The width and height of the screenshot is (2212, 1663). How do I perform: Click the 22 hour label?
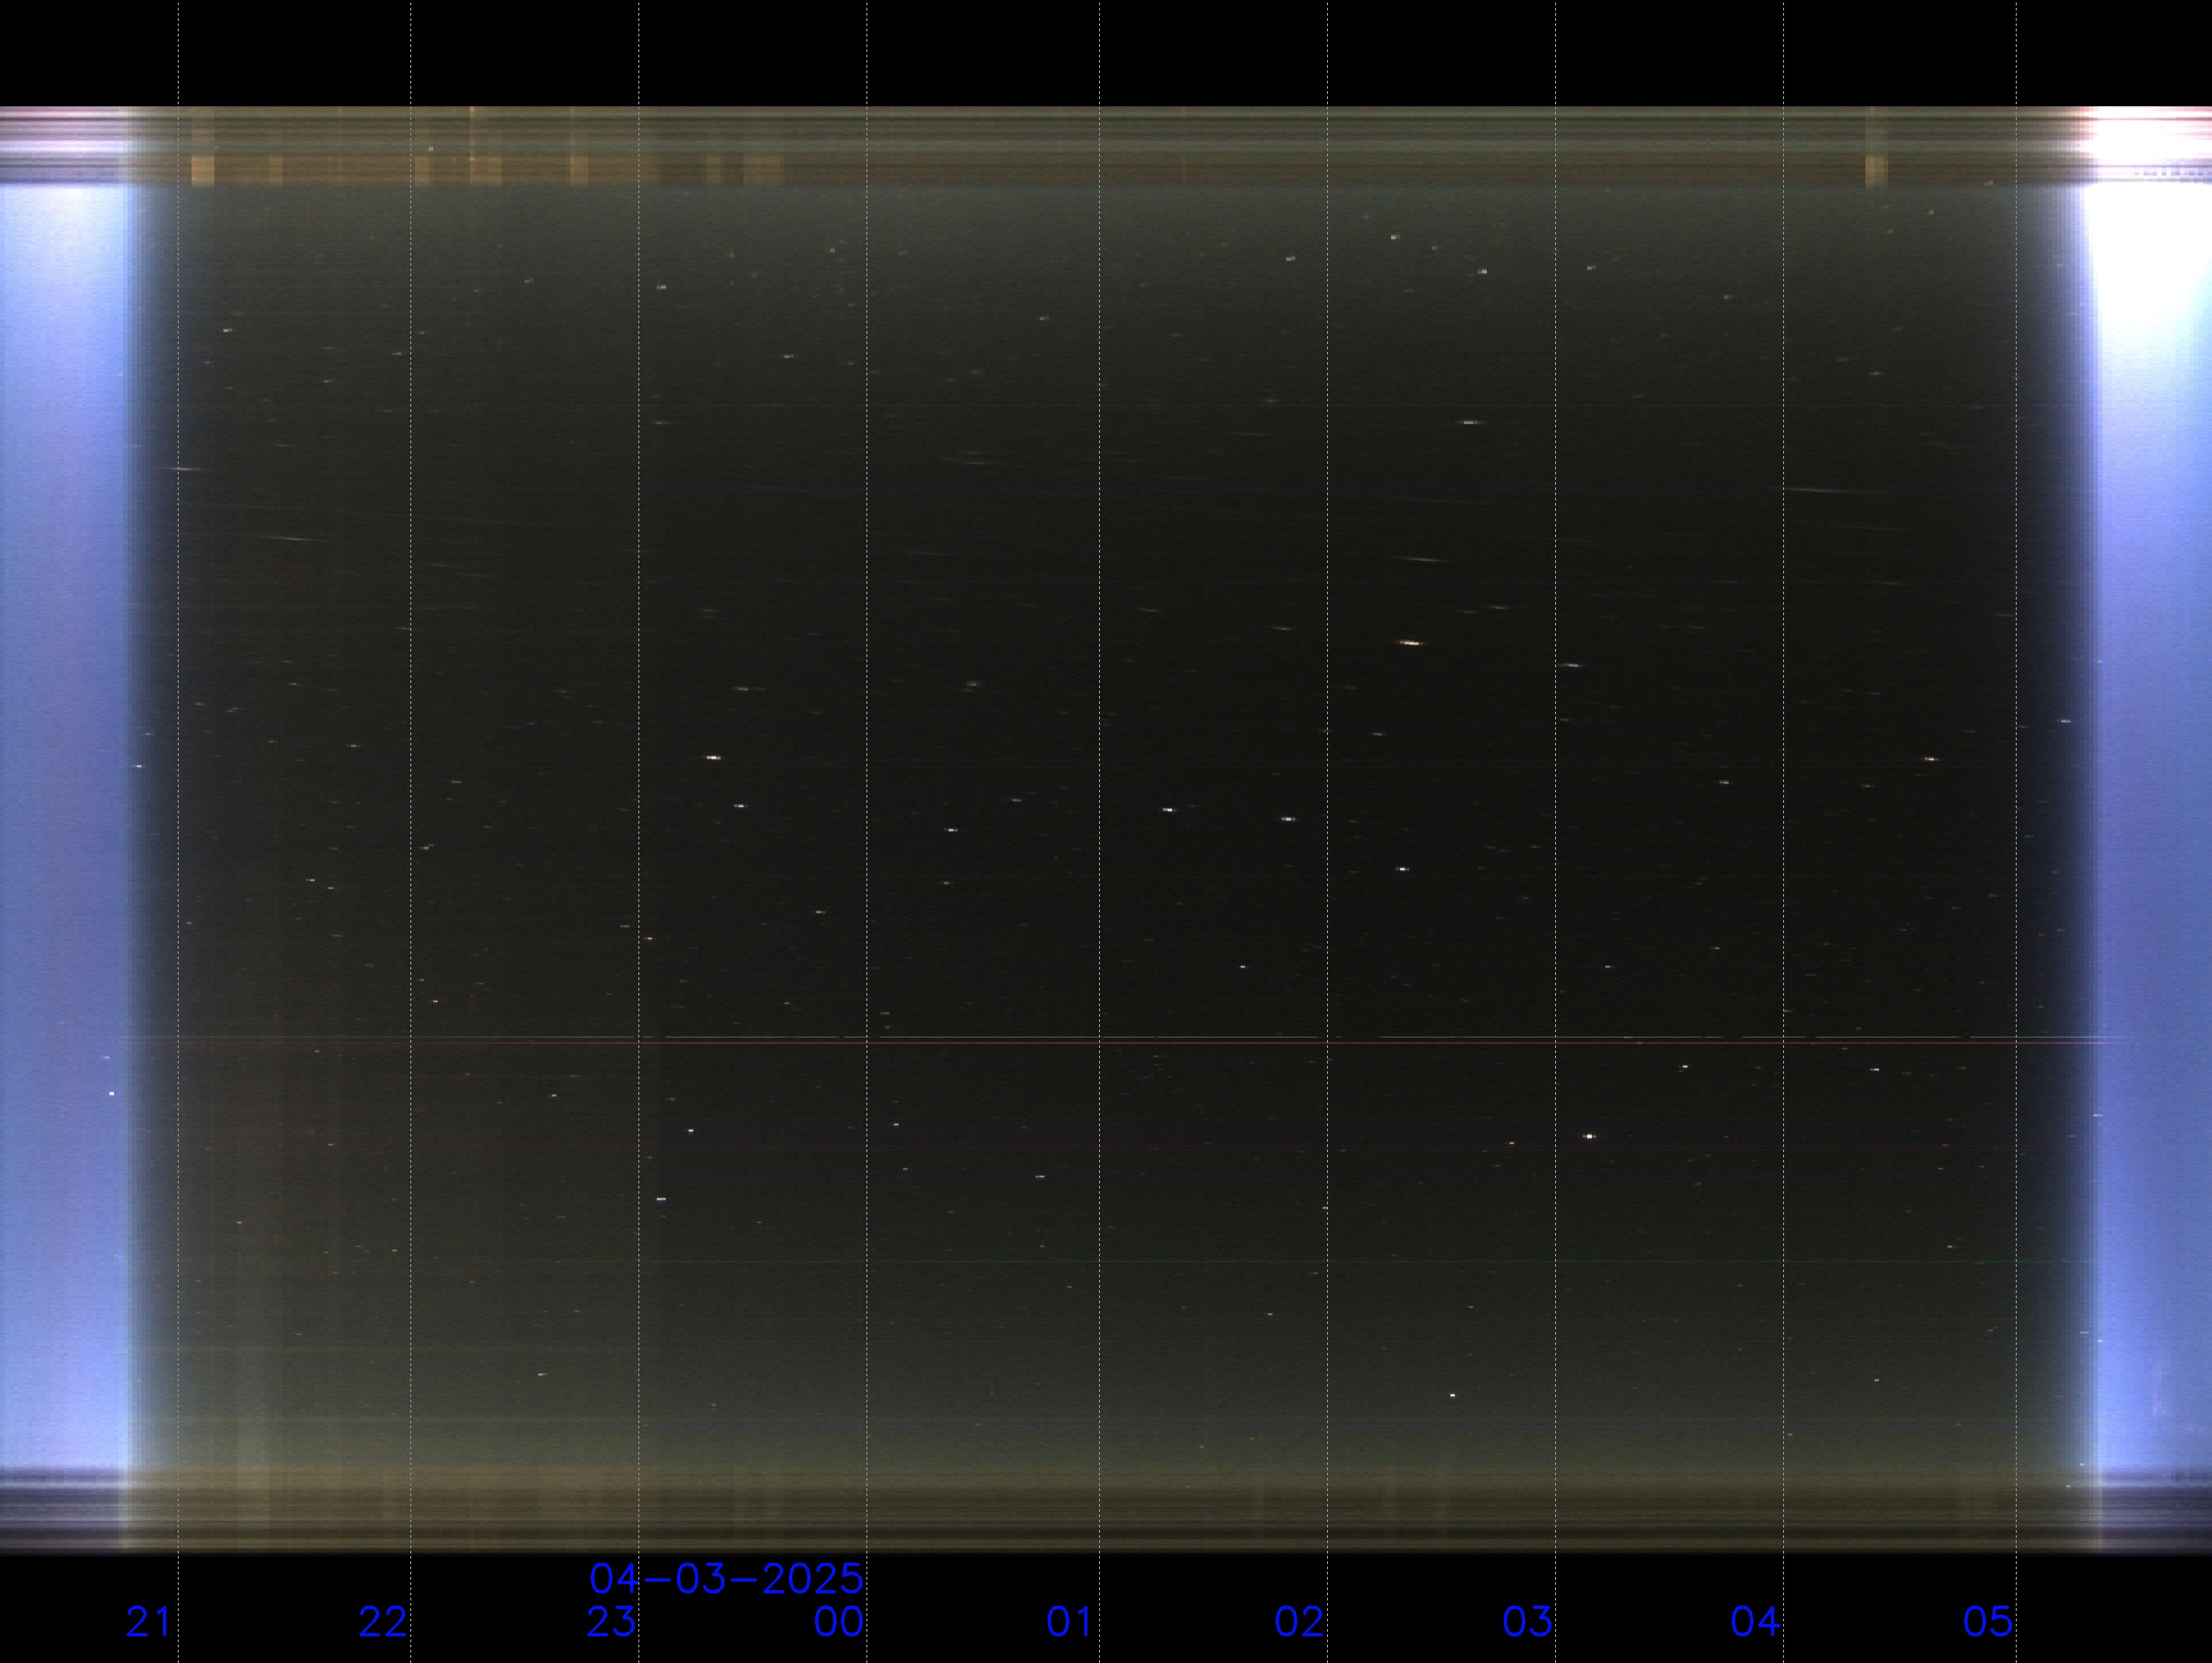383,1622
